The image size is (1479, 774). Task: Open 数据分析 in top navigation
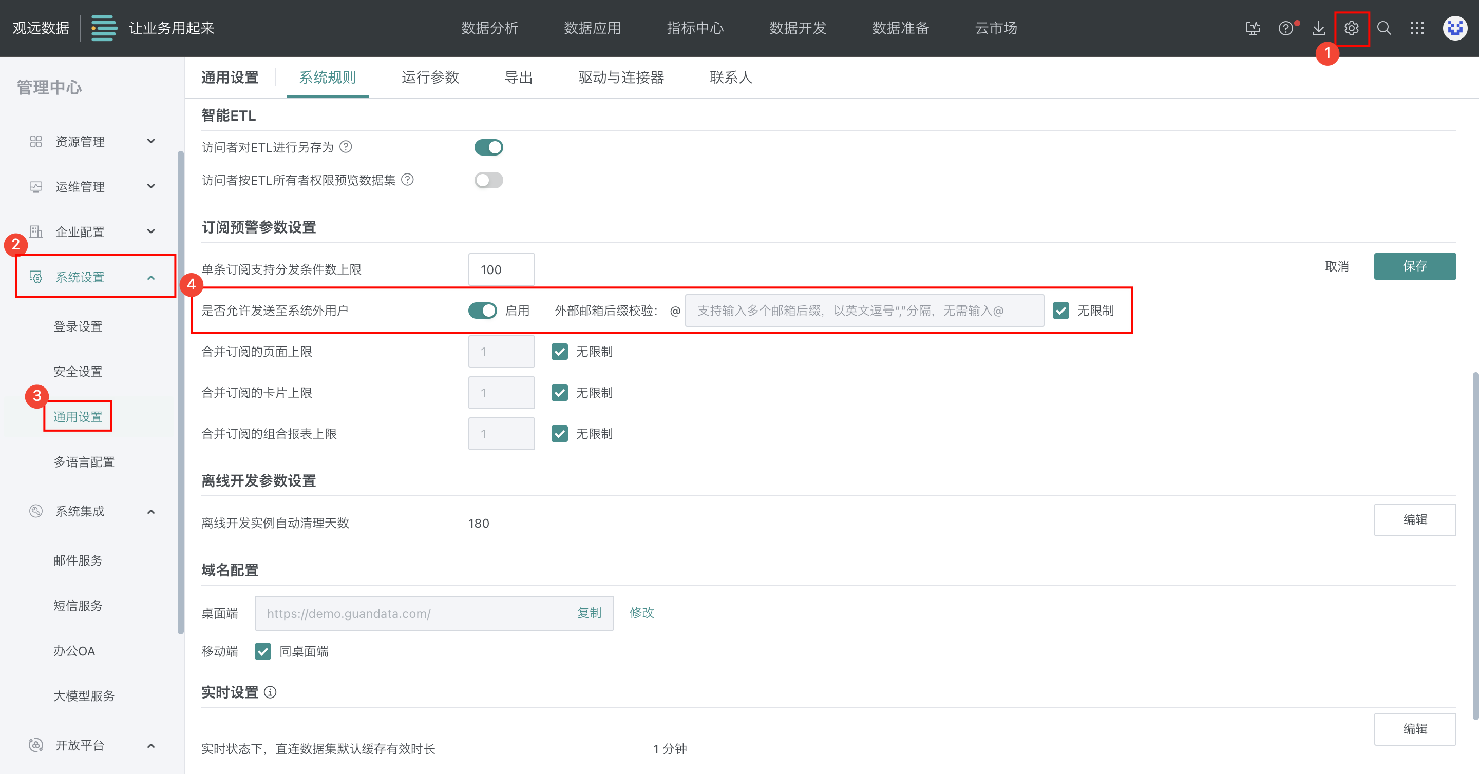pyautogui.click(x=489, y=28)
